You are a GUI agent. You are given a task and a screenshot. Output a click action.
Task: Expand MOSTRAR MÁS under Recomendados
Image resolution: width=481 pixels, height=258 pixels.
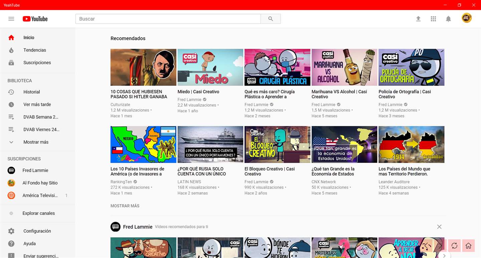pos(125,206)
